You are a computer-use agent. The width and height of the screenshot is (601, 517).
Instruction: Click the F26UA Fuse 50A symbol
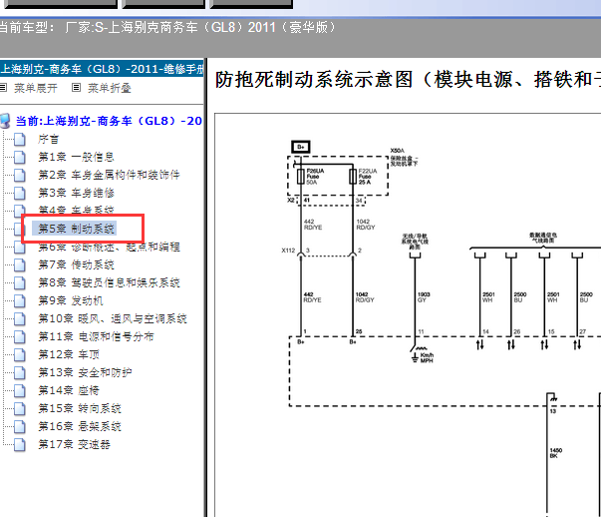click(x=301, y=177)
